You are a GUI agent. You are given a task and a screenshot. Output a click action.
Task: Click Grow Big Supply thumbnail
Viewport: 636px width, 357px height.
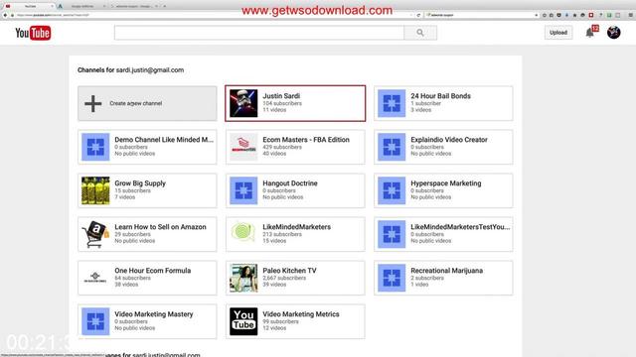[95, 190]
